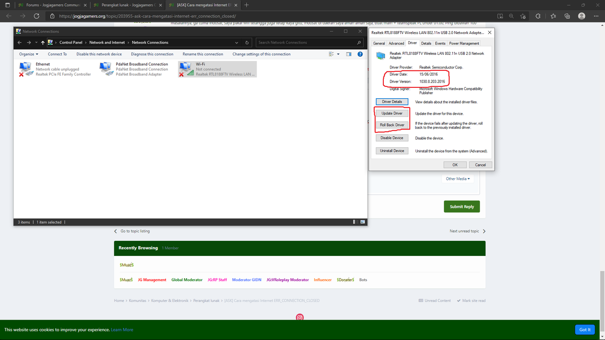The height and width of the screenshot is (340, 605).
Task: Click the search magnifier in Network Connections
Action: 359,42
